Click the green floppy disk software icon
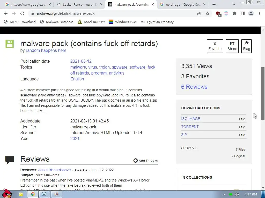The height and width of the screenshot is (198, 265). 10,44
